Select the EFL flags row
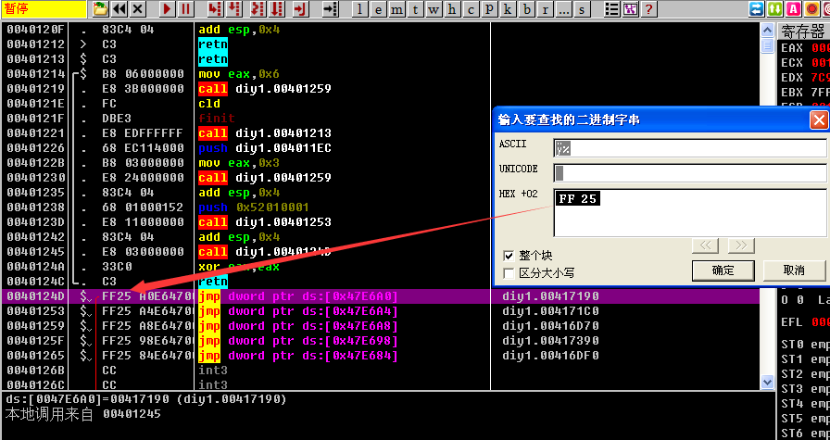Viewport: 830px width, 440px height. pos(804,322)
